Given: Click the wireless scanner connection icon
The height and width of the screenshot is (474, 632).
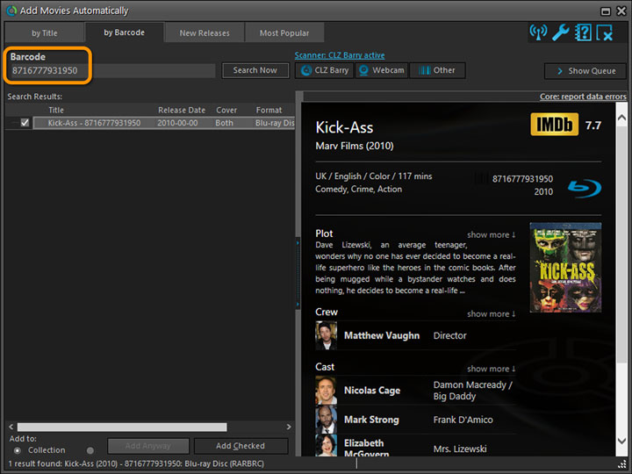Looking at the screenshot, I should click(538, 32).
